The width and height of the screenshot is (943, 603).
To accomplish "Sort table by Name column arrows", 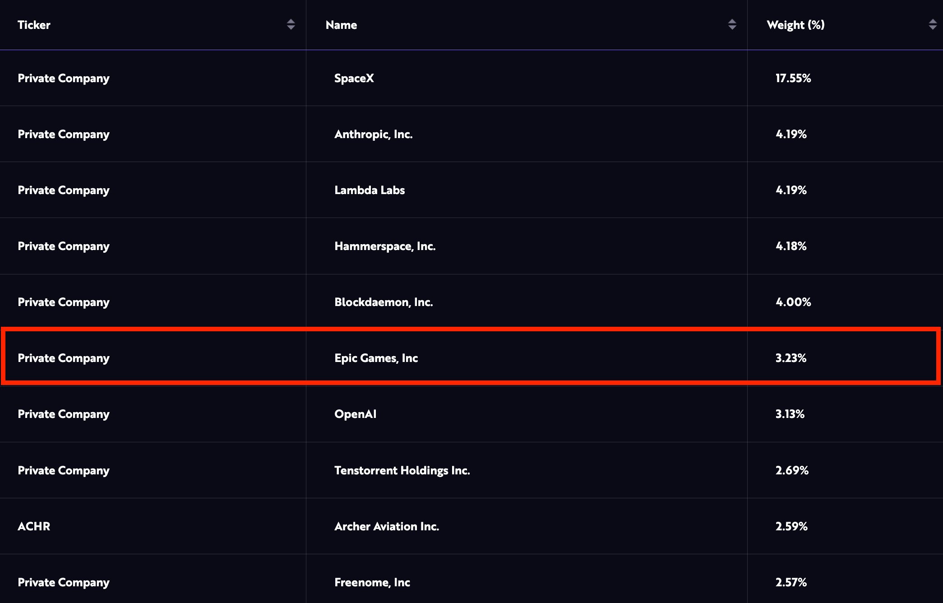I will pos(732,24).
